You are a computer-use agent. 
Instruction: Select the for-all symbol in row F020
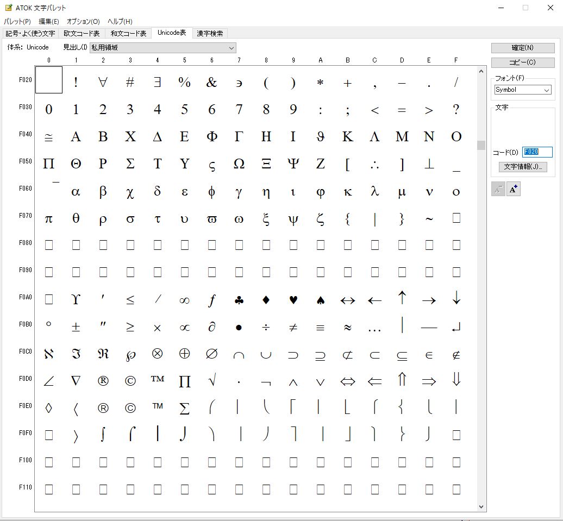pos(103,83)
